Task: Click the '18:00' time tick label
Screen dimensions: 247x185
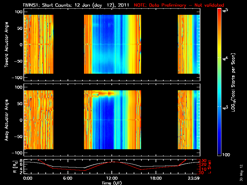Action: click(x=156, y=178)
